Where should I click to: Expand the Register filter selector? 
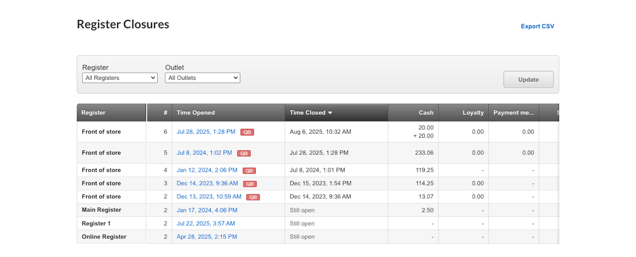click(119, 77)
